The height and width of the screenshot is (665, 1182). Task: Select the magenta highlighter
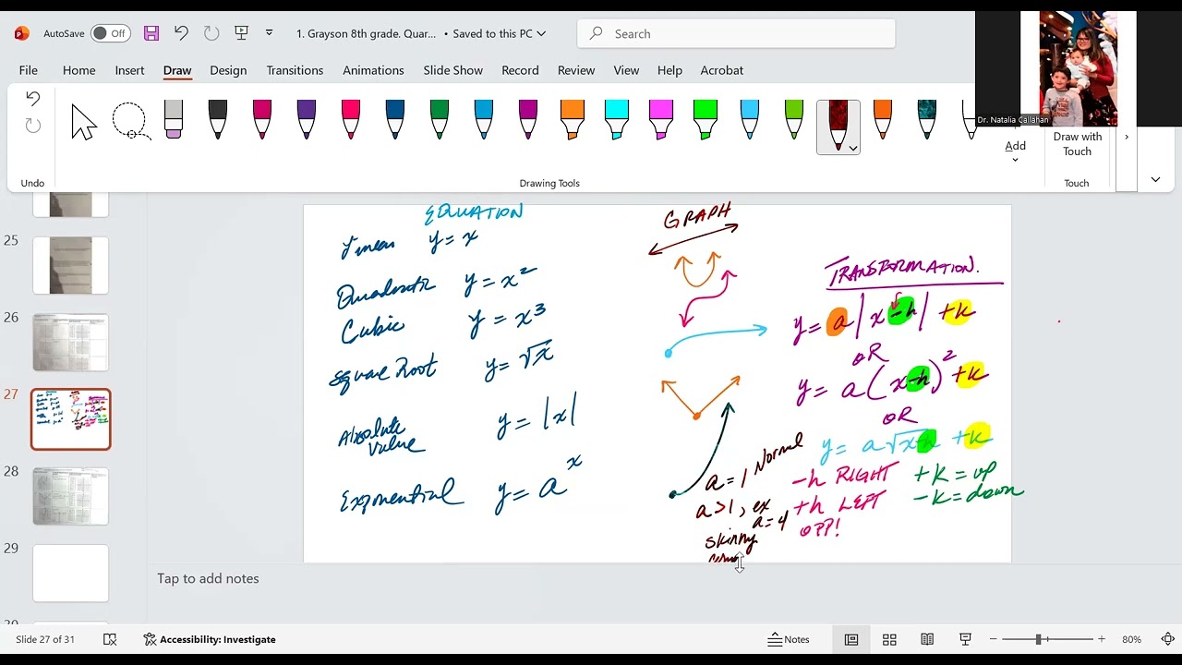pos(661,120)
